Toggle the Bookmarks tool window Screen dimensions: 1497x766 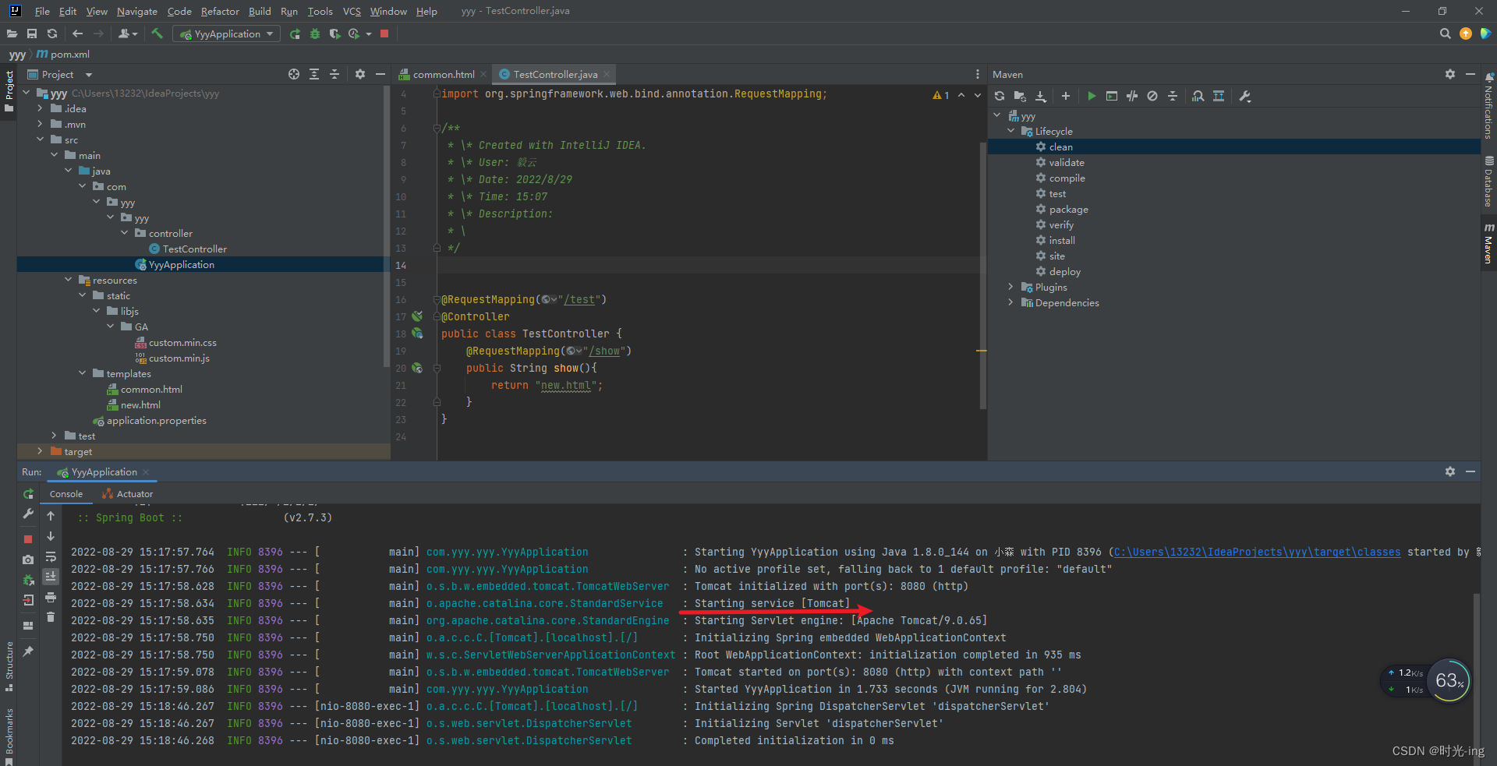(9, 736)
